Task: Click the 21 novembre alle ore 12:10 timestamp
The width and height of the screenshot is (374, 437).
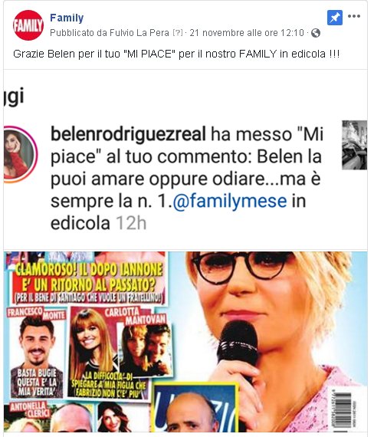Action: click(247, 33)
